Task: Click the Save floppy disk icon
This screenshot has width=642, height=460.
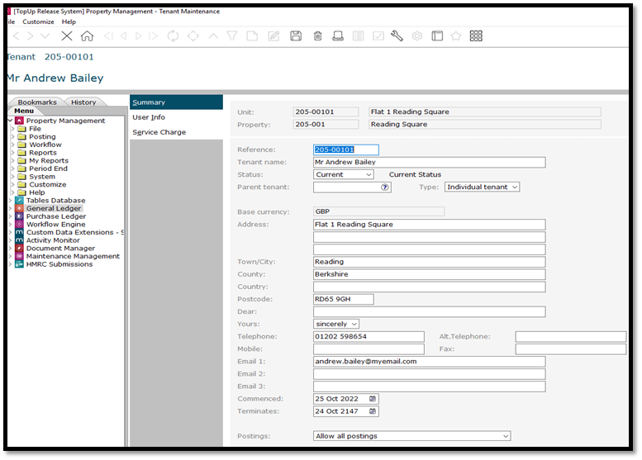Action: 296,36
